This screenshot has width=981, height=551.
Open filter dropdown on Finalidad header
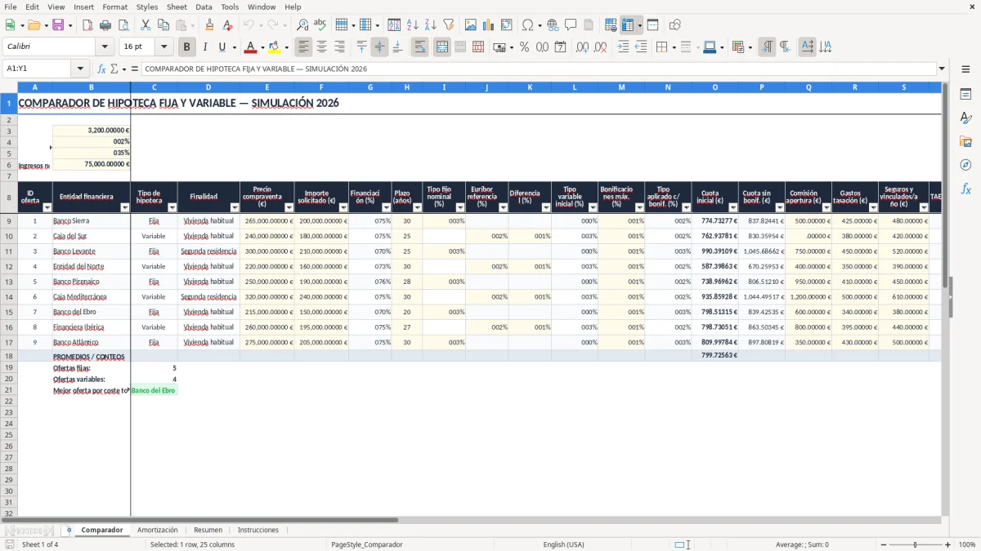[235, 207]
